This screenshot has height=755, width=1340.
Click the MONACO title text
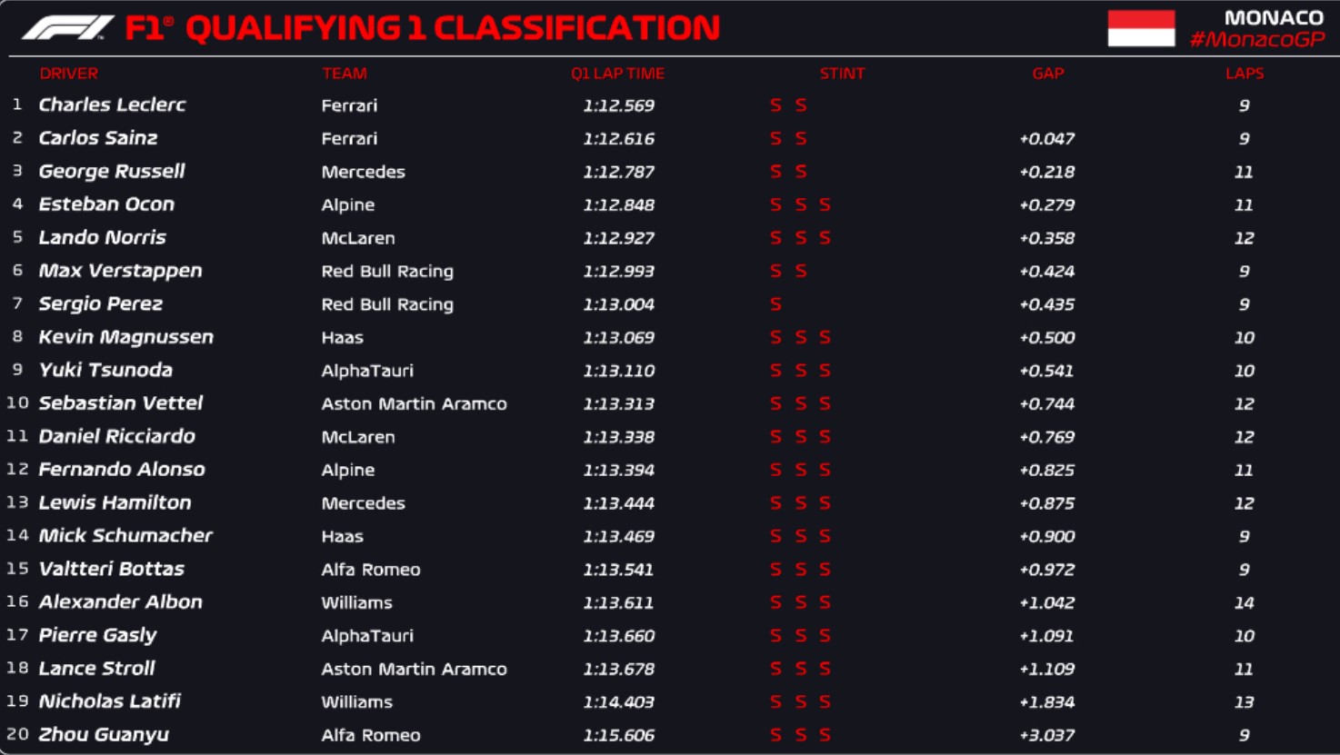pyautogui.click(x=1274, y=17)
